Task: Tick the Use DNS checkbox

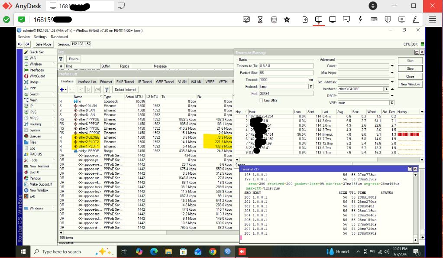Action: 261,101
